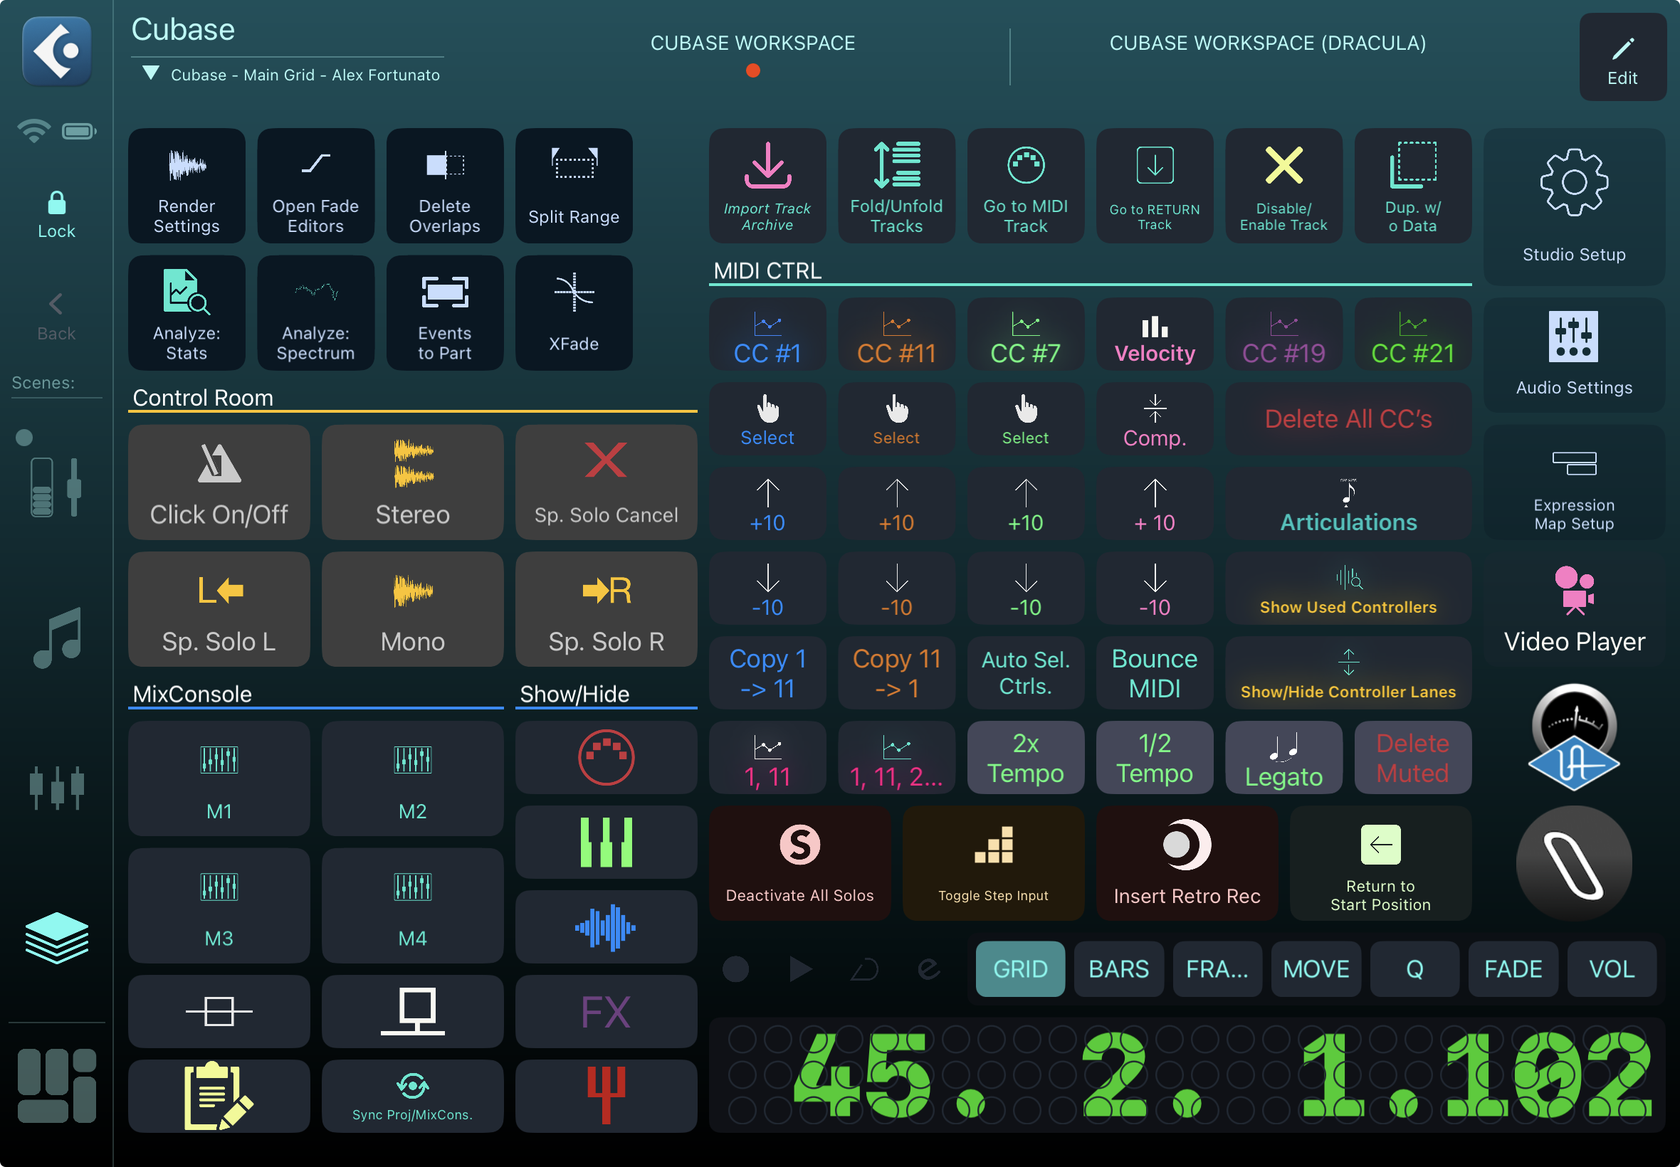This screenshot has width=1680, height=1167.
Task: Select the XFade crossfade tool
Action: coord(574,293)
